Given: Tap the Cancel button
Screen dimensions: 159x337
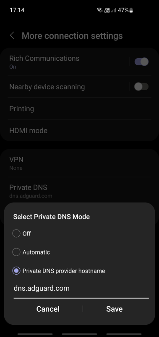Looking at the screenshot, I should click(48, 309).
